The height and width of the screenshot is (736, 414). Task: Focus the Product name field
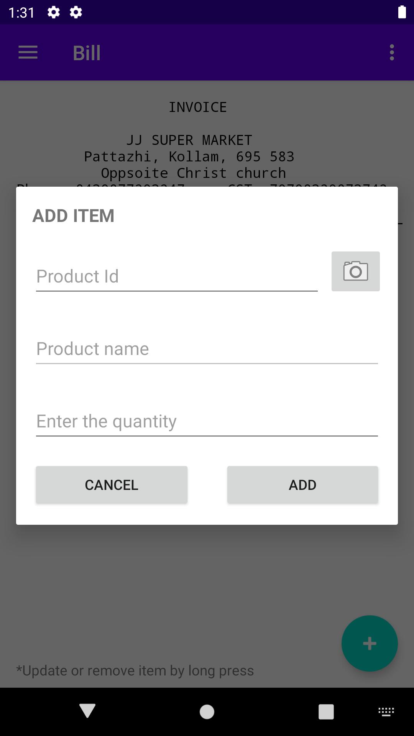tap(207, 349)
